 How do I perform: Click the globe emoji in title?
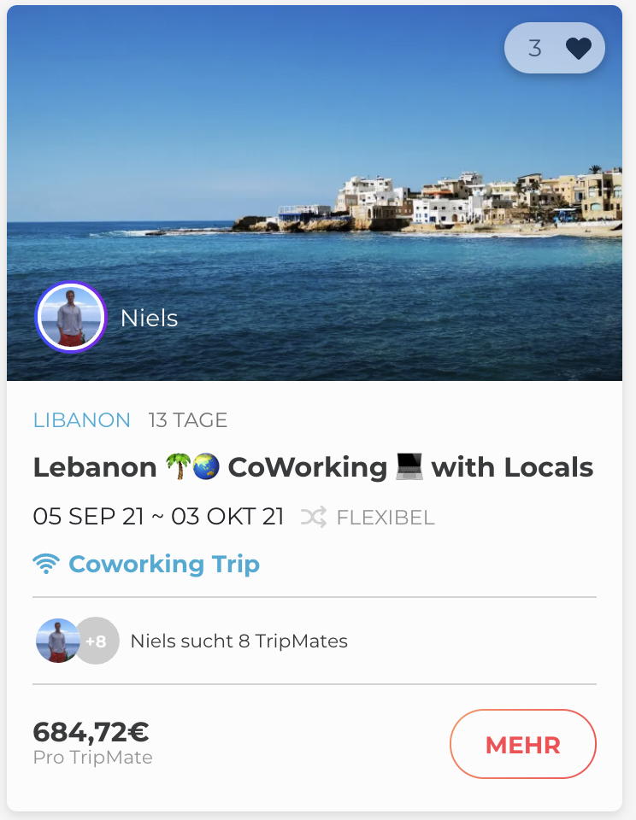[206, 466]
